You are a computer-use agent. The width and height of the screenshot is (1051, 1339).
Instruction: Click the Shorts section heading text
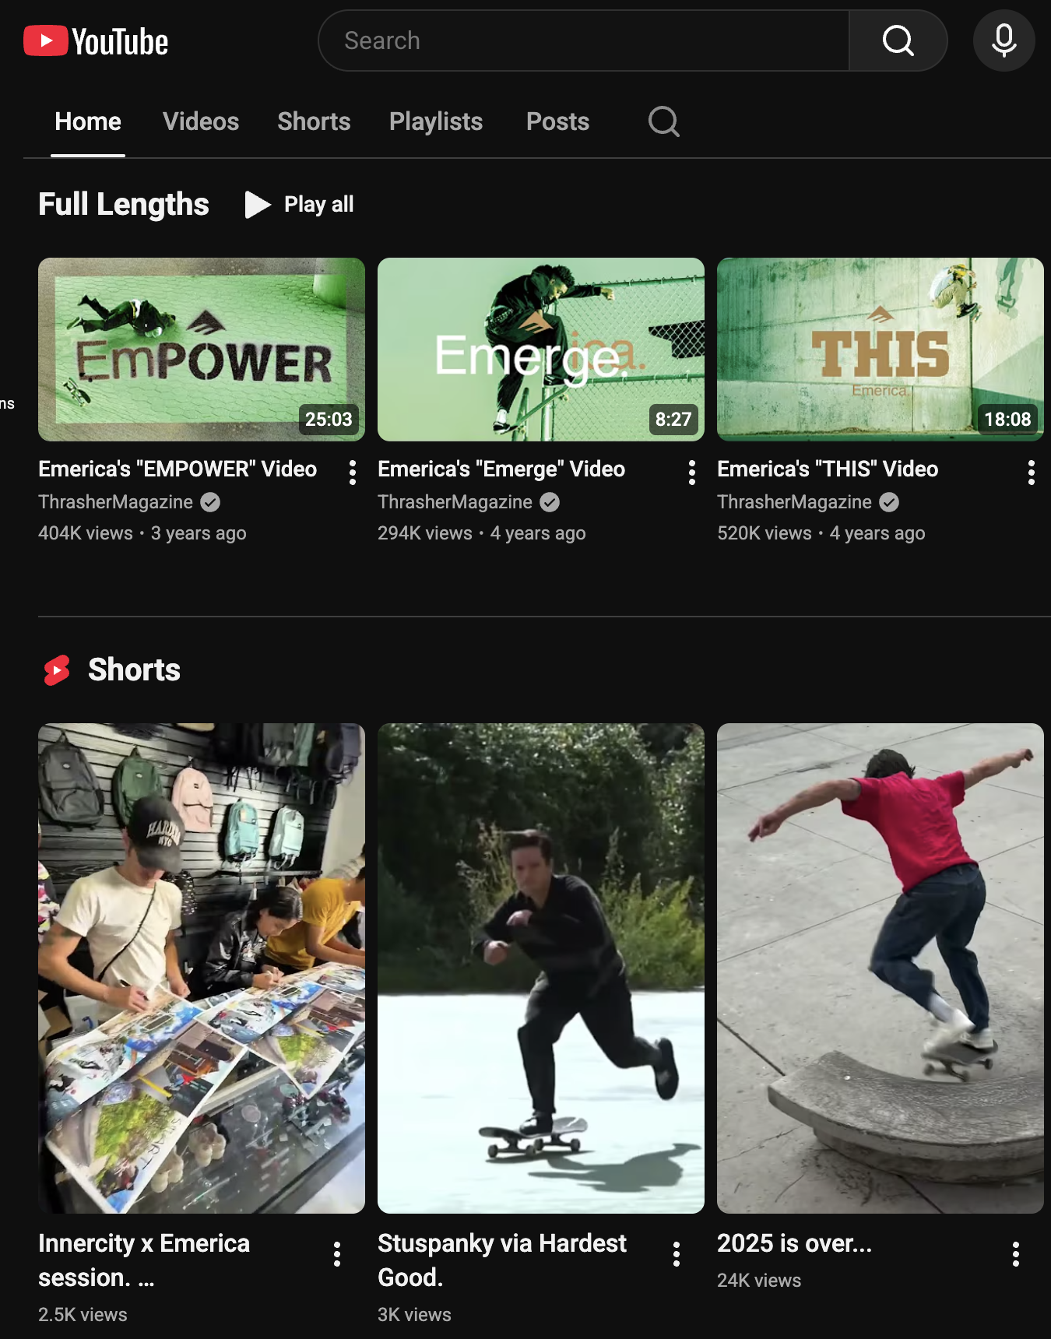[x=134, y=670]
